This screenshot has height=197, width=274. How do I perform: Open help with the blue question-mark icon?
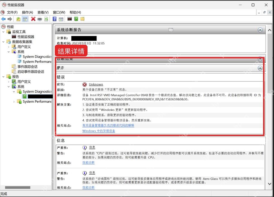tap(55, 19)
